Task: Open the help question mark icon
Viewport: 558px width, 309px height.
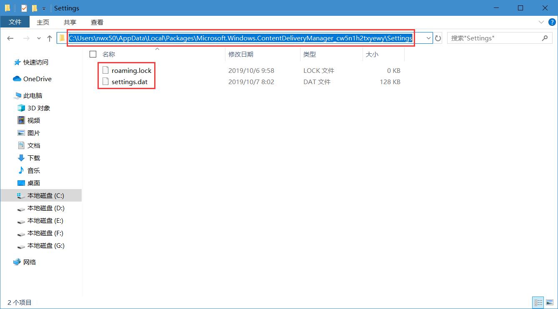Action: (551, 22)
